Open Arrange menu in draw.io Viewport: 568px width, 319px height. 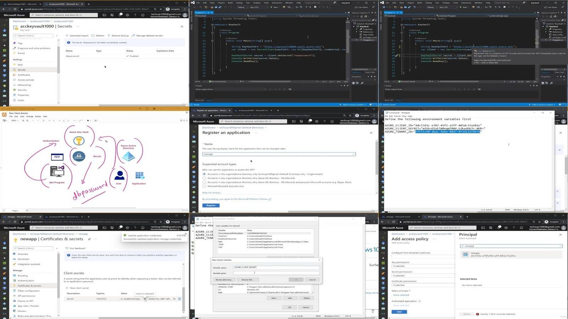pos(29,116)
